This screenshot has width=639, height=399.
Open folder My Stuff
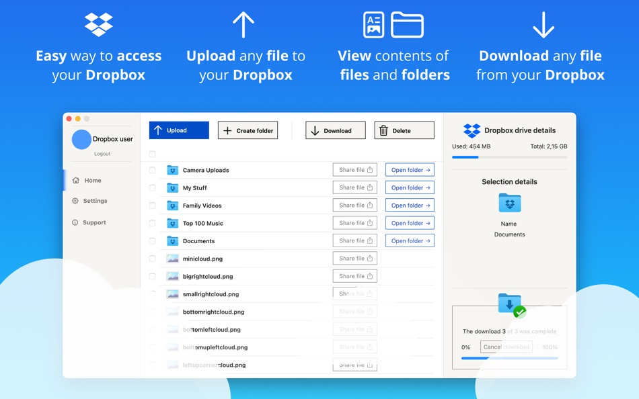tap(410, 187)
